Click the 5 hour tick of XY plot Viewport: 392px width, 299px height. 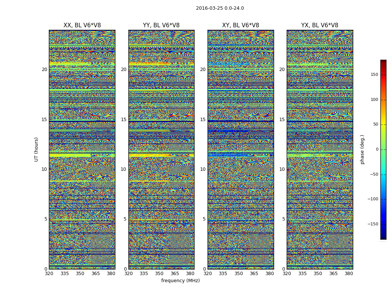tap(204, 219)
